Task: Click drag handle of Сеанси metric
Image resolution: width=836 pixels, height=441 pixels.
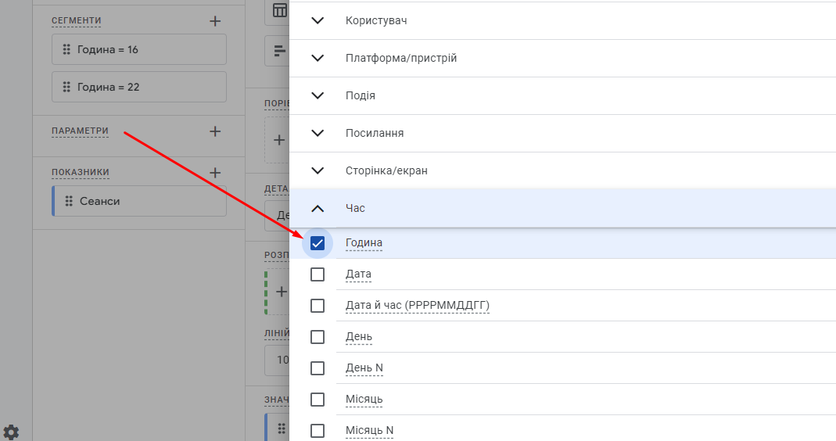Action: tap(69, 201)
